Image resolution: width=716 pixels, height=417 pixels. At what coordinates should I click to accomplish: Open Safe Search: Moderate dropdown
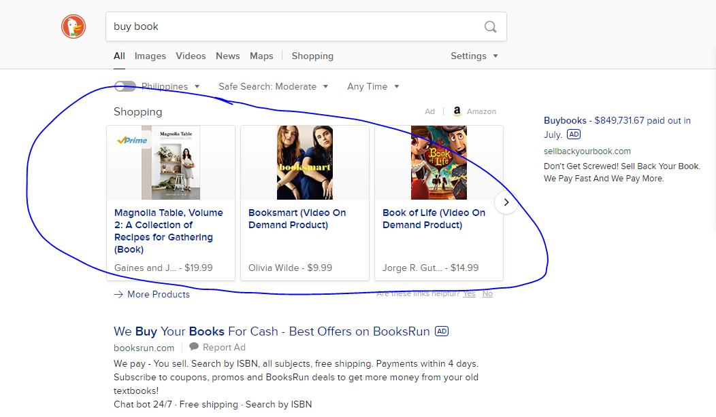click(x=273, y=86)
